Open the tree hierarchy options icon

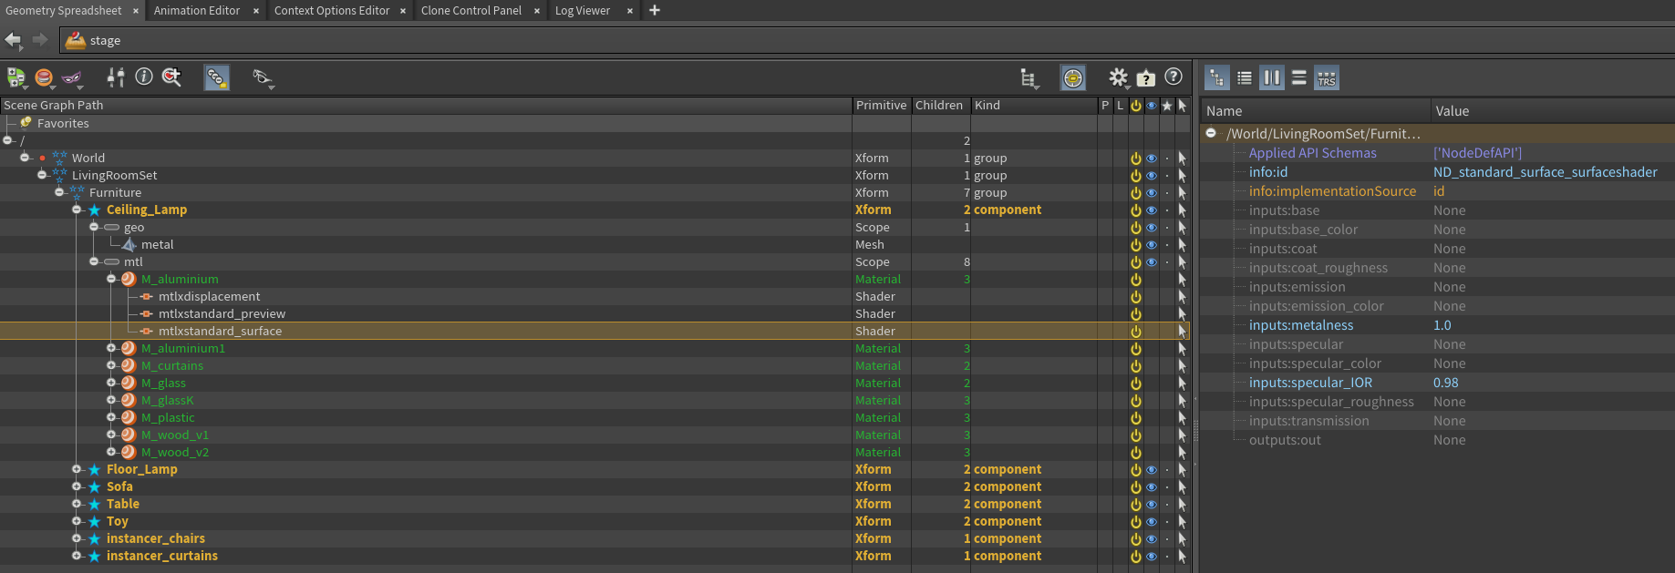1029,79
